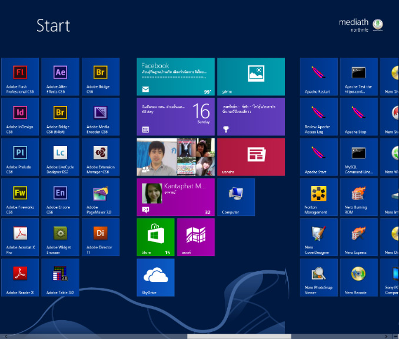The height and width of the screenshot is (339, 399).
Task: Launch Adobe Bridge CS6 (64bit)
Action: [x=60, y=117]
